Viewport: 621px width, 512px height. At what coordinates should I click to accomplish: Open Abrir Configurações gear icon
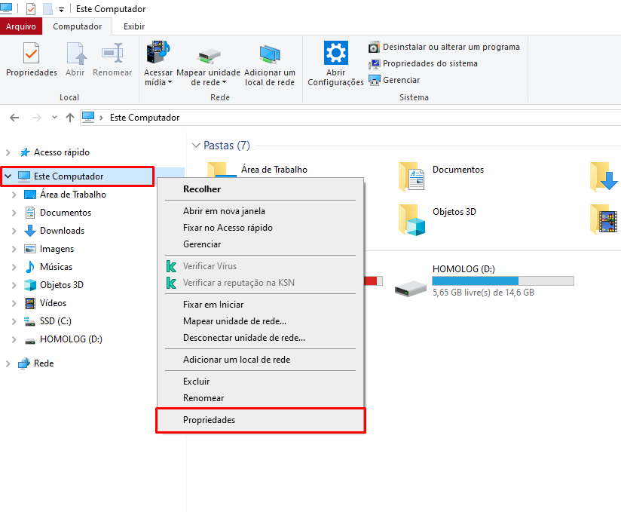tap(335, 54)
